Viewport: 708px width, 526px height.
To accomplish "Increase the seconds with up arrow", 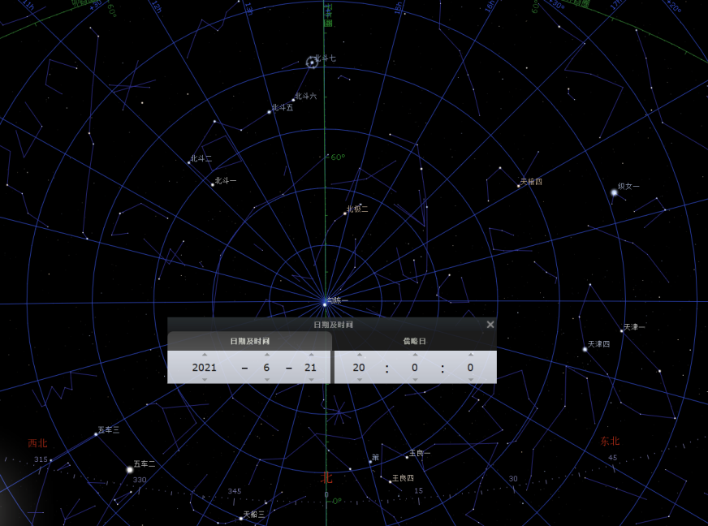I will 470,355.
